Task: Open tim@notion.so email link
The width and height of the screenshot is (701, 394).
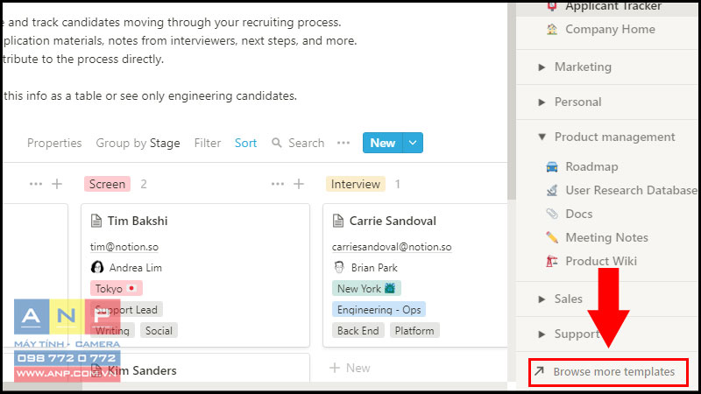Action: pyautogui.click(x=124, y=247)
